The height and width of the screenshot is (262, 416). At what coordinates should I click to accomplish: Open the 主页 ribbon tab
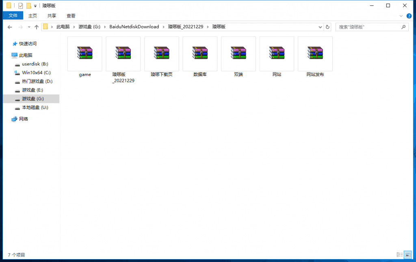[x=32, y=16]
